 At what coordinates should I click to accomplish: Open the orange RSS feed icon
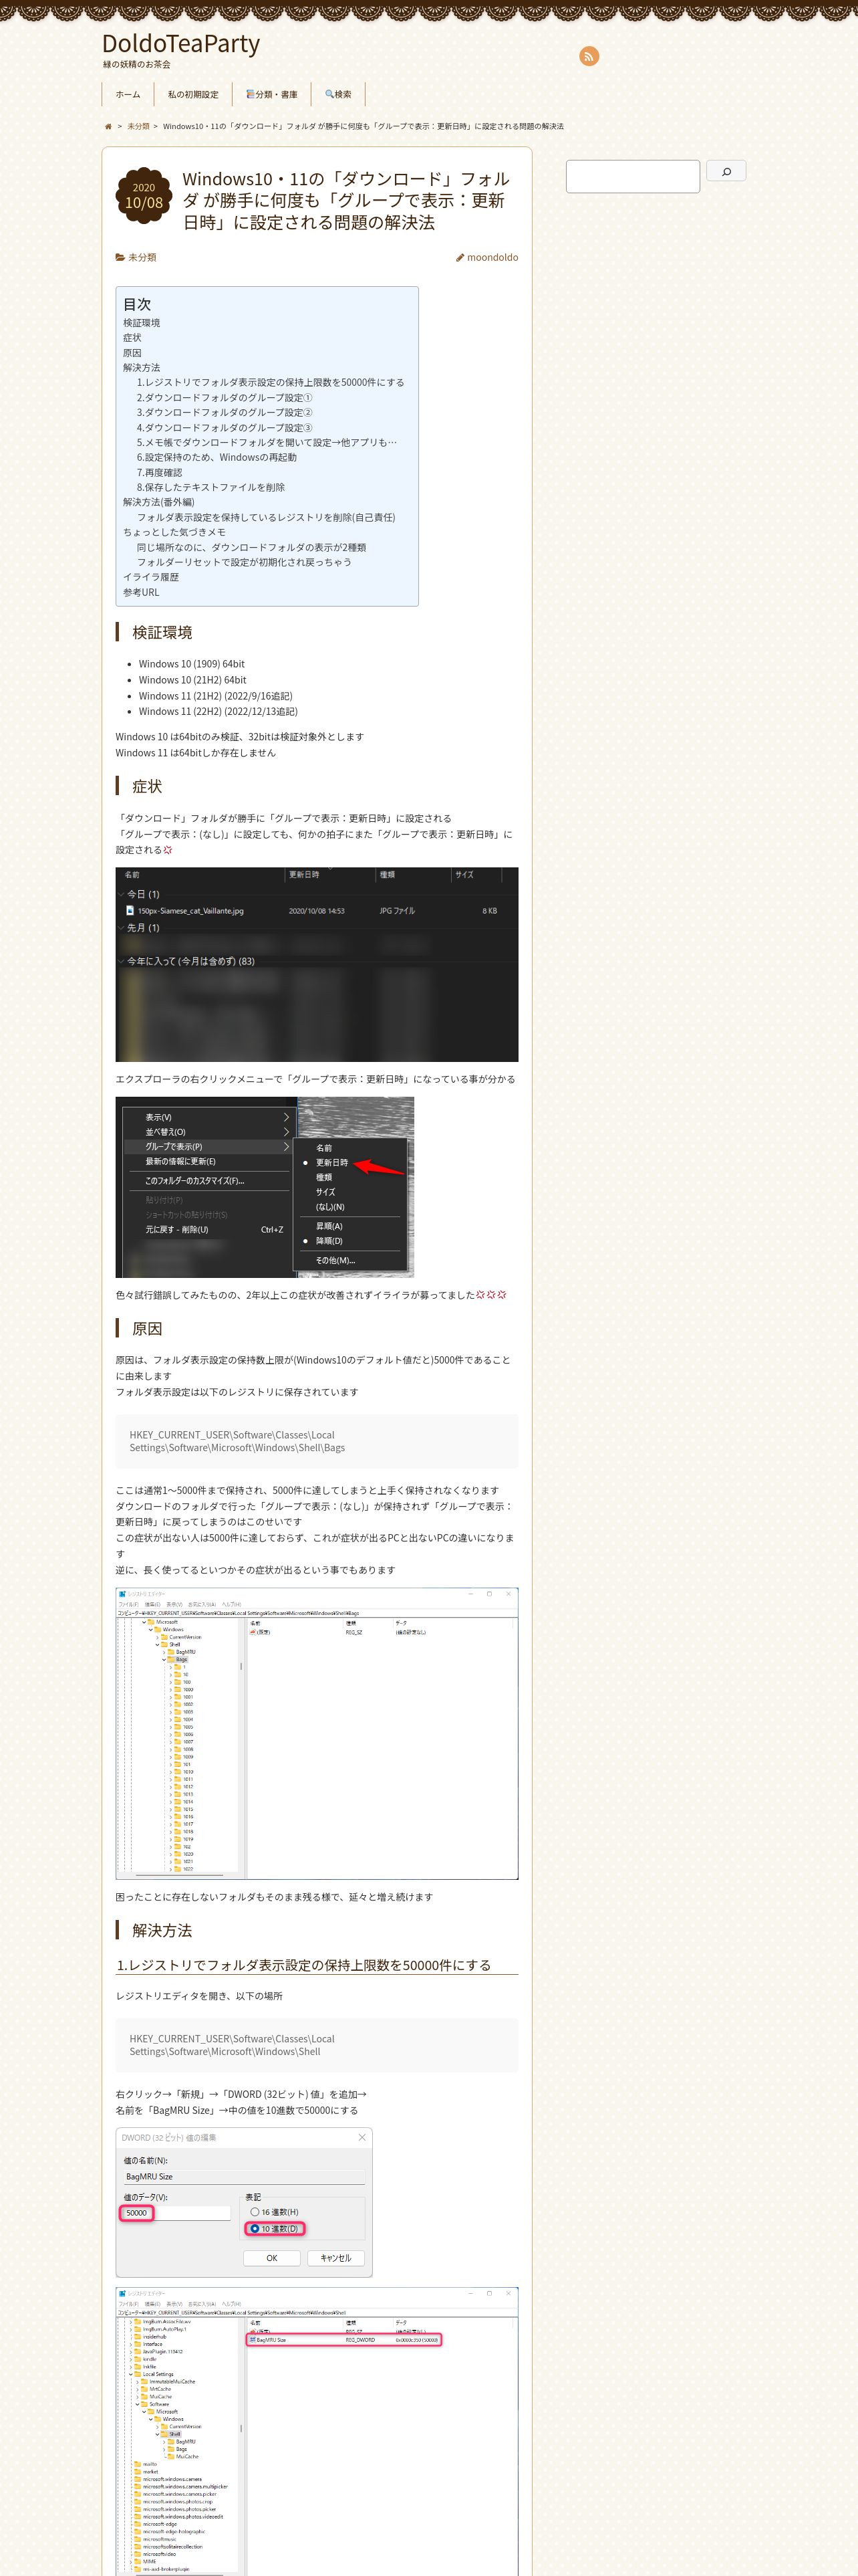coord(589,56)
